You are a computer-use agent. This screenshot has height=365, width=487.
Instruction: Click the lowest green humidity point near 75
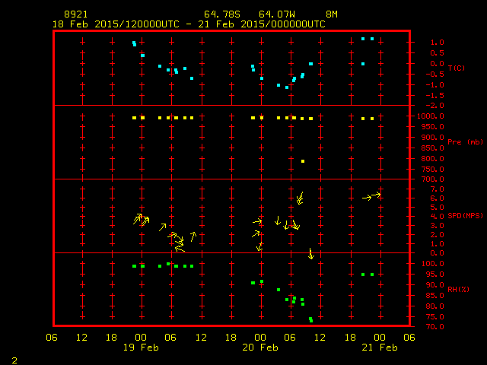click(311, 320)
